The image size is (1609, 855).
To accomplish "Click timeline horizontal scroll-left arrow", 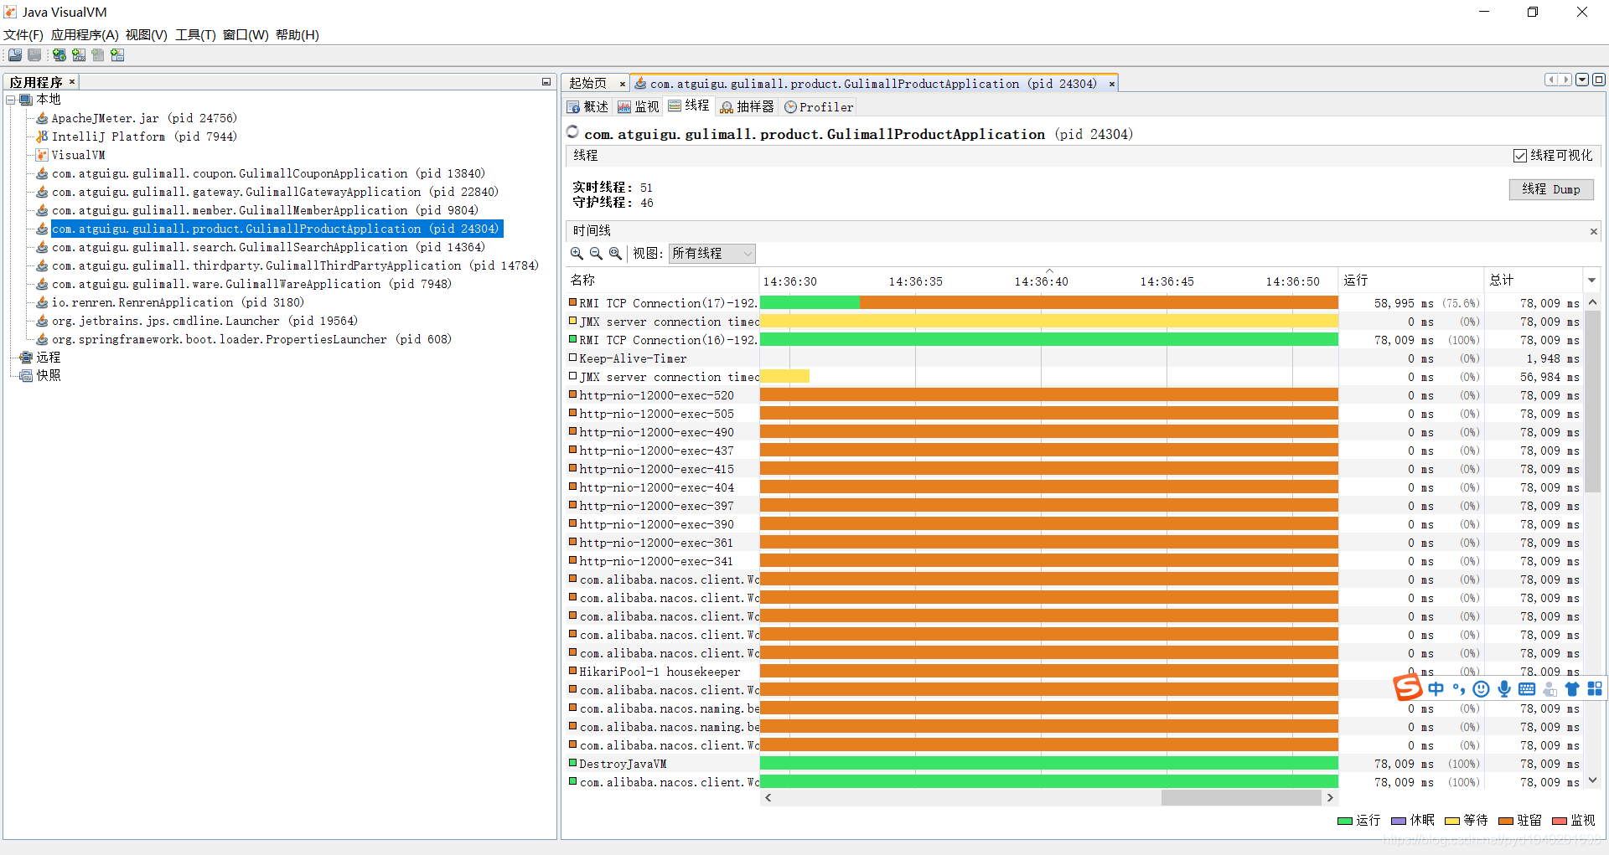I will click(768, 798).
